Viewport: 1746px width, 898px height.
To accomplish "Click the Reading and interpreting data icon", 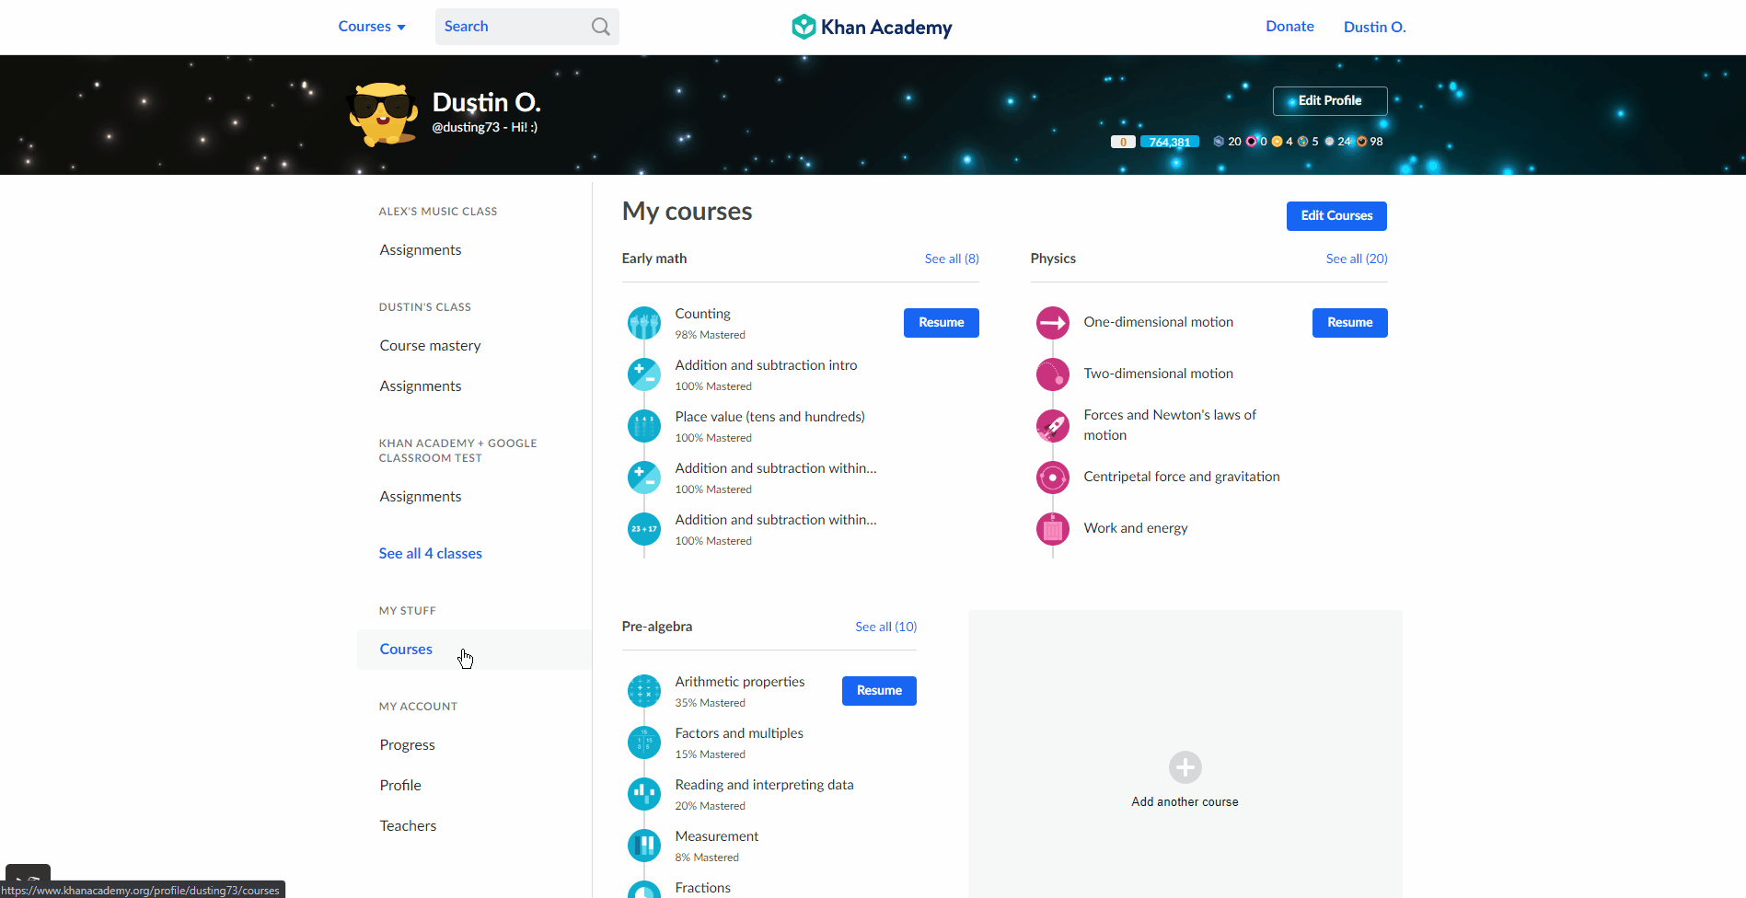I will pyautogui.click(x=644, y=794).
